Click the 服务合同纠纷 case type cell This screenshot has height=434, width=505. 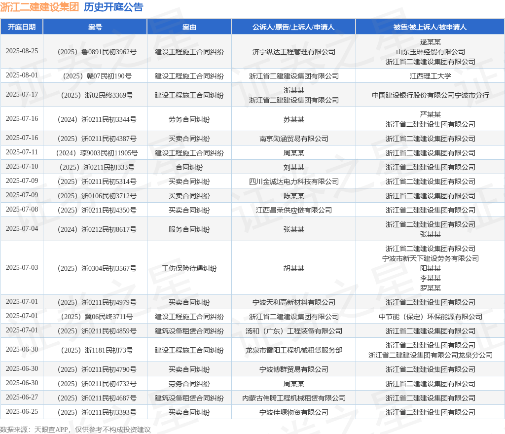point(189,229)
